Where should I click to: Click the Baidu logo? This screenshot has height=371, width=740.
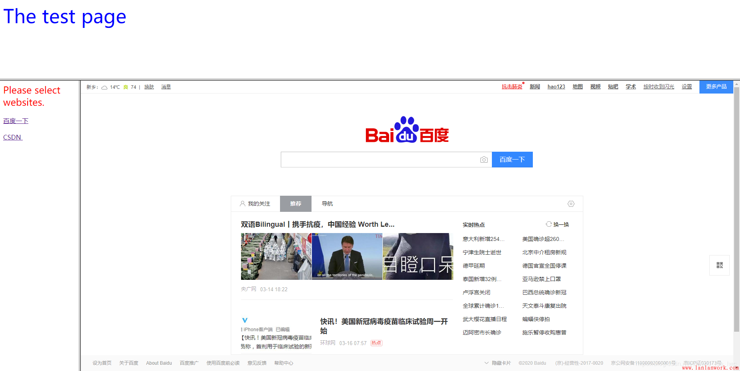click(407, 130)
